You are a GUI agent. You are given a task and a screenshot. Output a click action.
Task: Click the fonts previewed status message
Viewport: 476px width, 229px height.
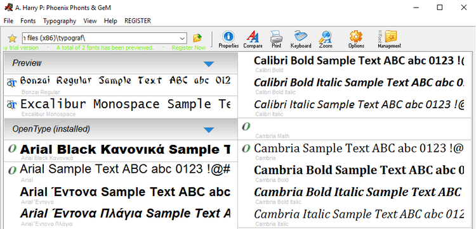coord(105,48)
